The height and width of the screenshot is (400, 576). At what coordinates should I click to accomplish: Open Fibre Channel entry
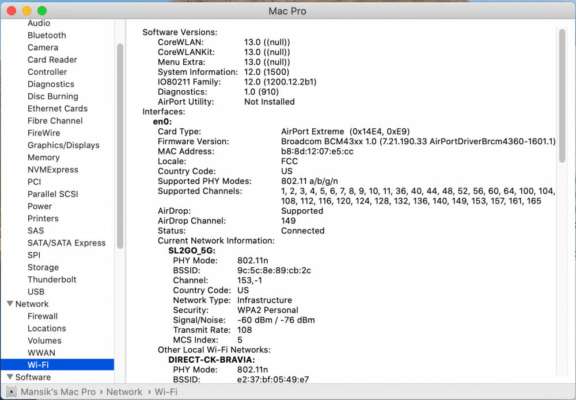55,121
